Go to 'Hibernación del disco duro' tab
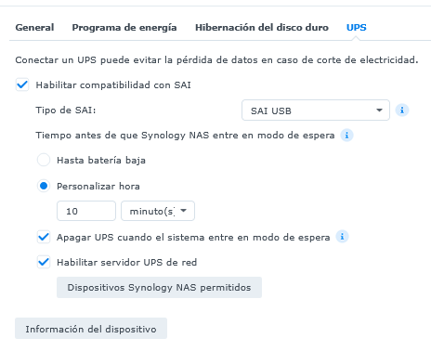 (x=262, y=28)
